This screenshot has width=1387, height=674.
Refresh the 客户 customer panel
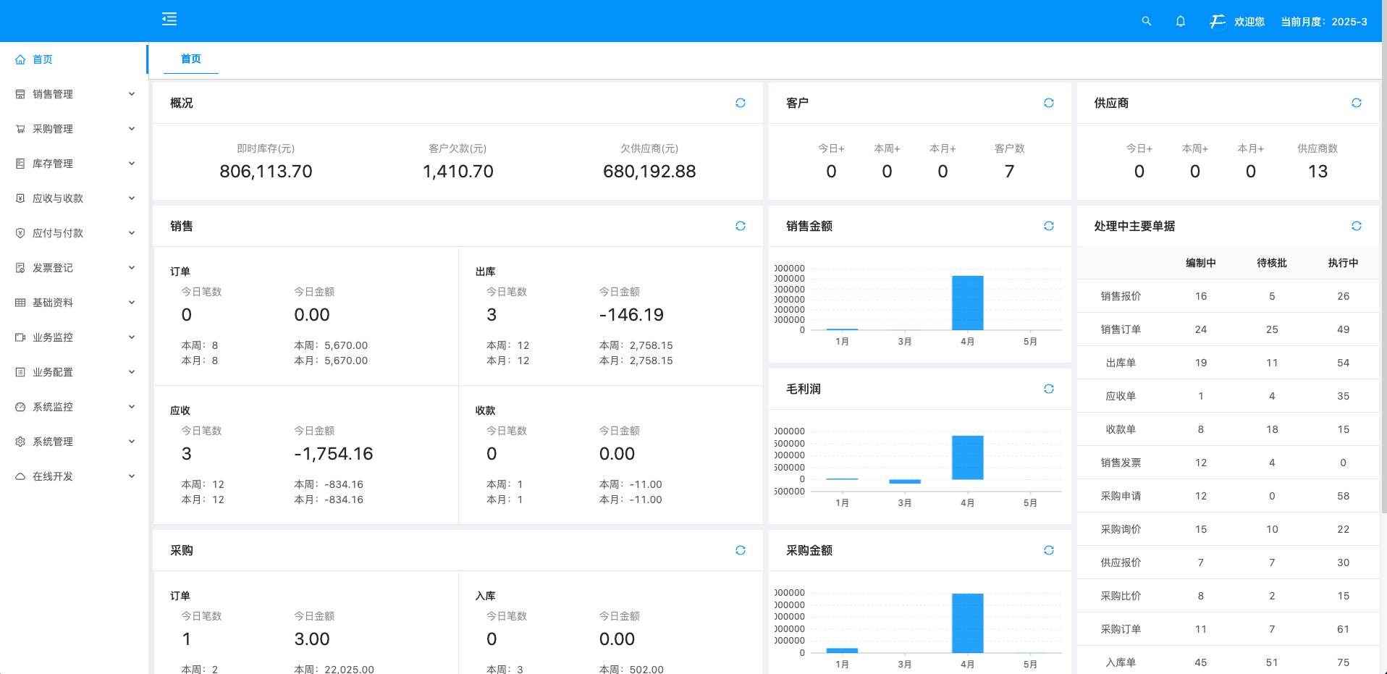tap(1048, 103)
